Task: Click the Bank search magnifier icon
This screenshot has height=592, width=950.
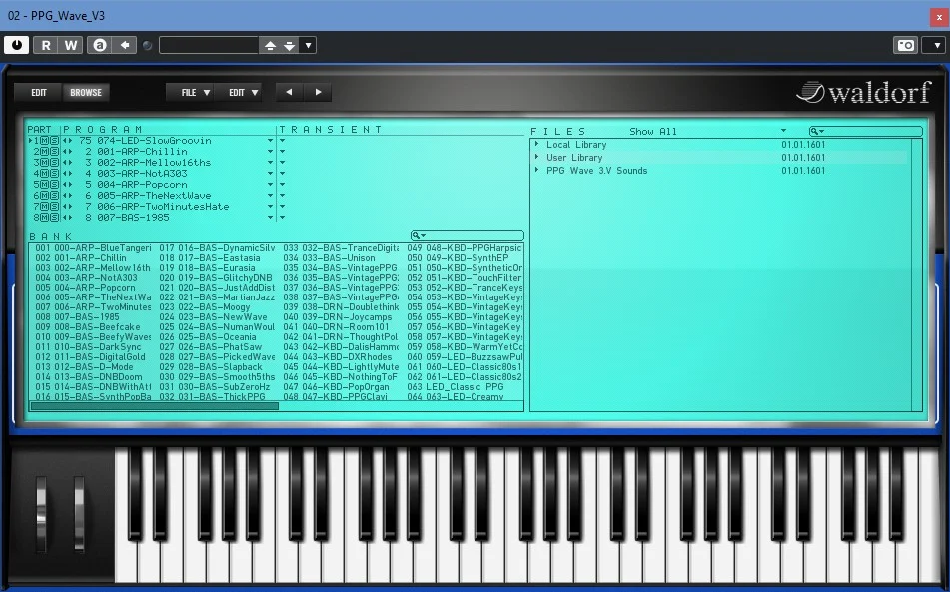Action: pos(418,235)
